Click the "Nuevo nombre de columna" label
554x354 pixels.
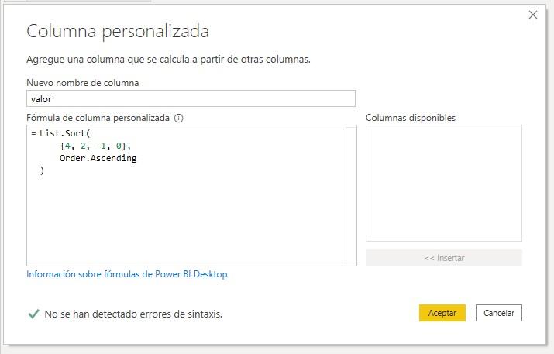pos(83,83)
